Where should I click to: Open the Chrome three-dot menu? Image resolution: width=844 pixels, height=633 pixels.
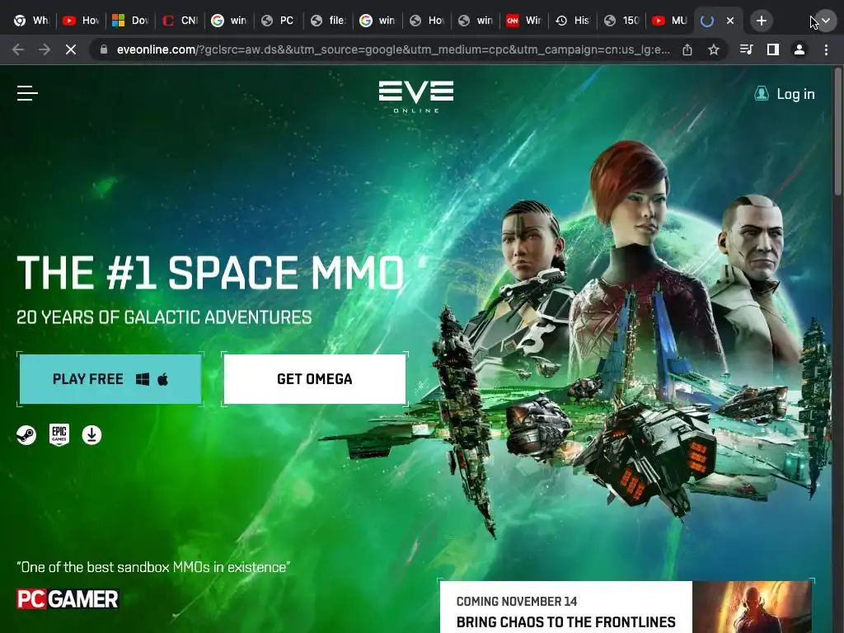click(826, 49)
